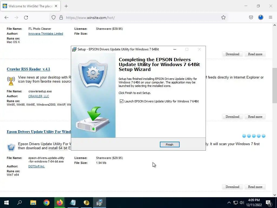Open Crawler RSS Reader v.4.1 title link

coord(28,69)
